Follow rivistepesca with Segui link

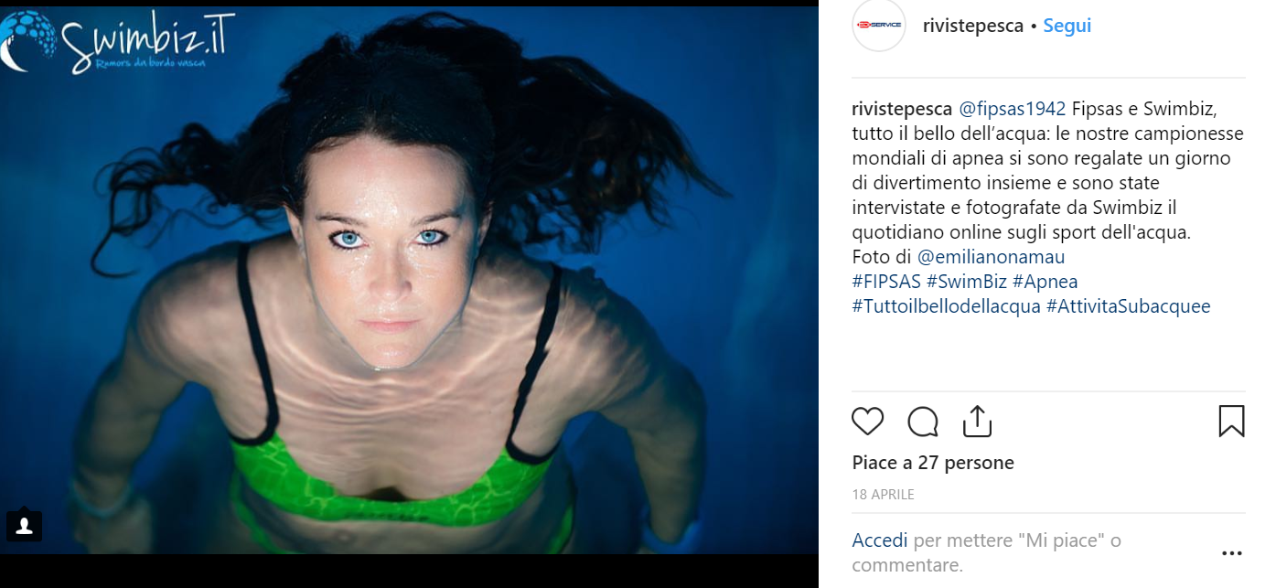1067,26
